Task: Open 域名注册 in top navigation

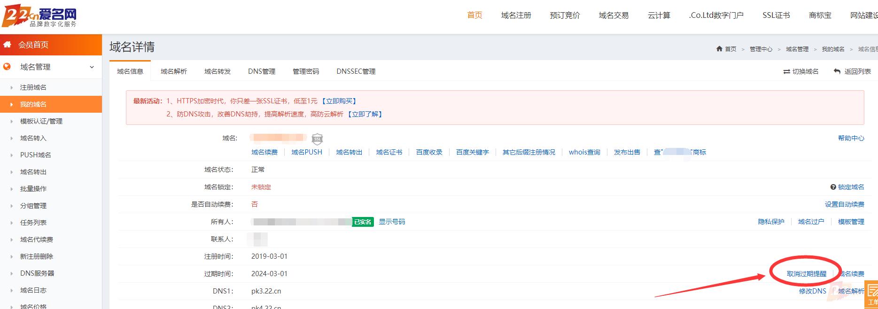Action: tap(516, 15)
